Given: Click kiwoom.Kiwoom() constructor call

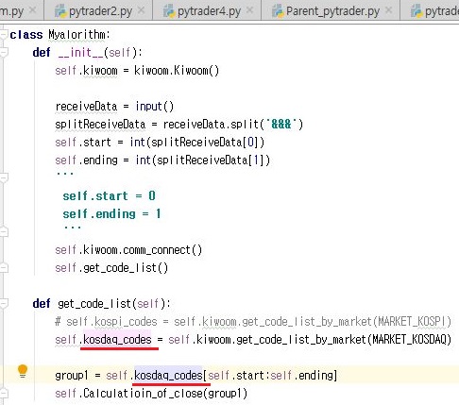Looking at the screenshot, I should pos(177,71).
